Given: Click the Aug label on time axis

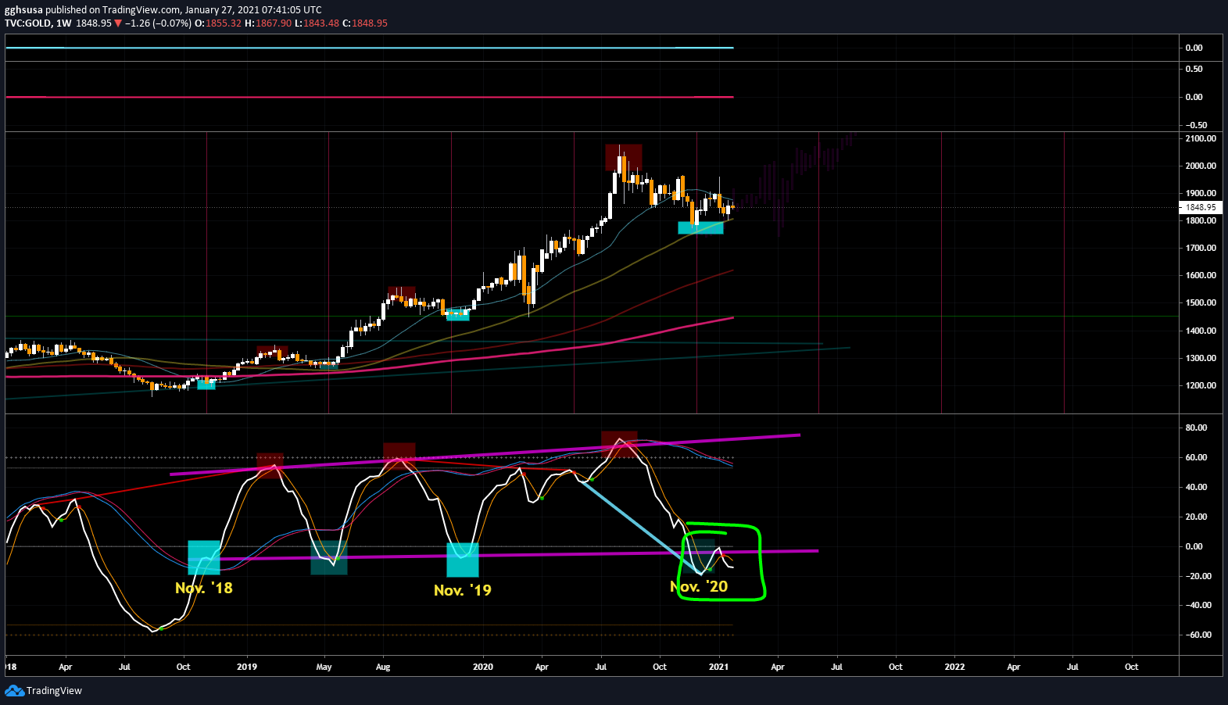Looking at the screenshot, I should (x=383, y=667).
